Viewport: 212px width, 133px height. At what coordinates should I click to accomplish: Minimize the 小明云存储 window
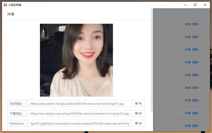click(185, 5)
